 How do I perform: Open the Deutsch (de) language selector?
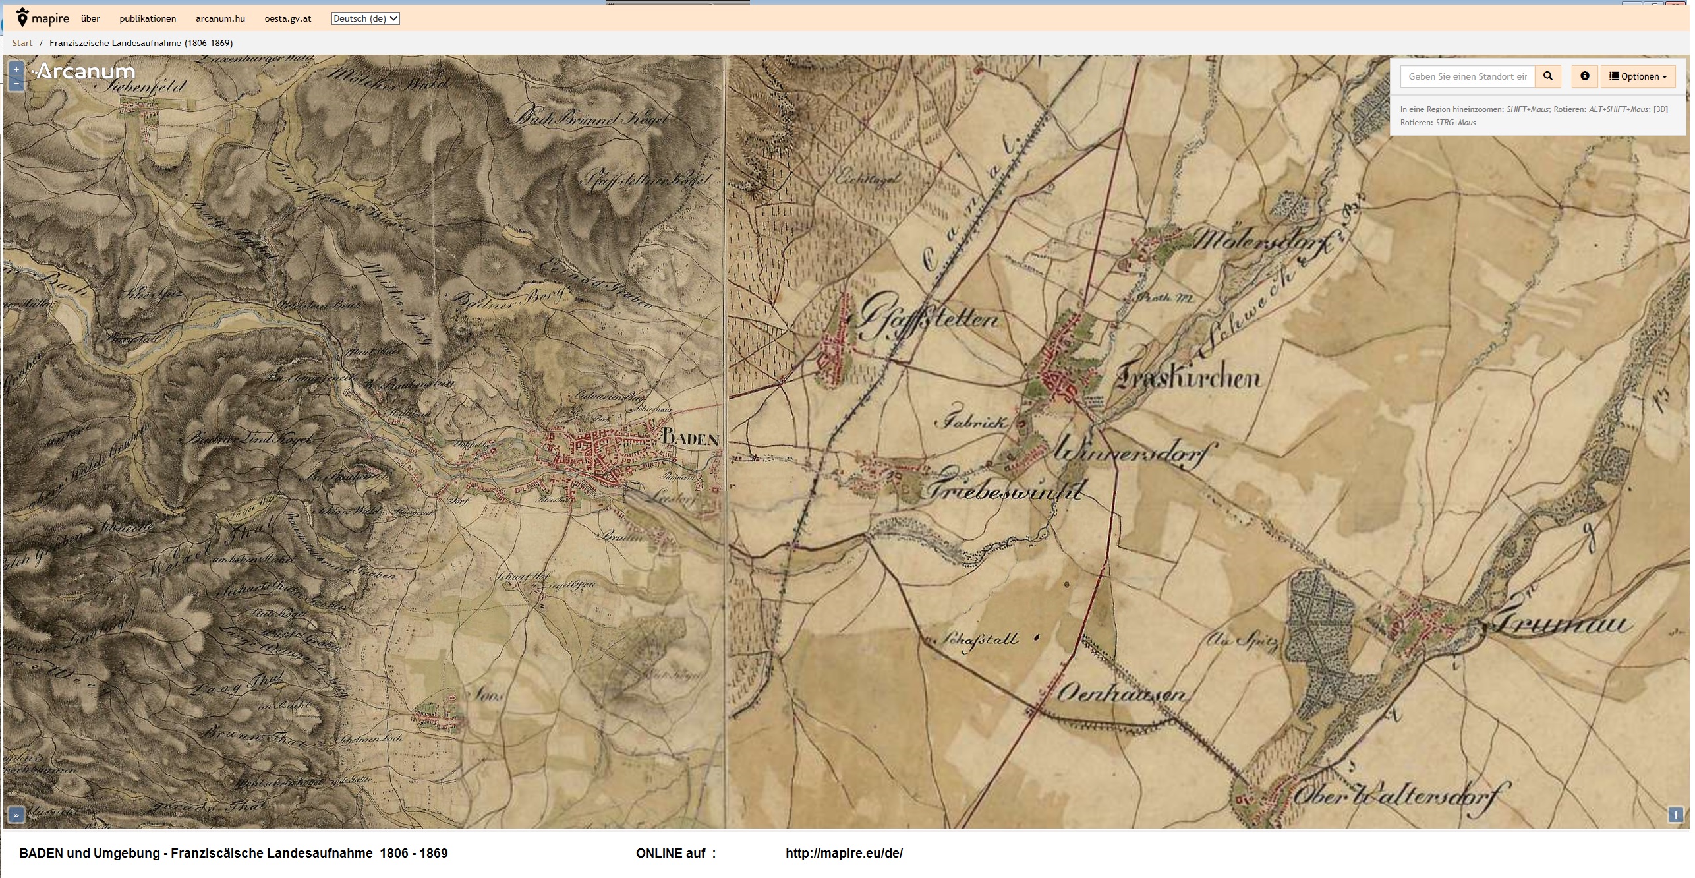coord(365,18)
